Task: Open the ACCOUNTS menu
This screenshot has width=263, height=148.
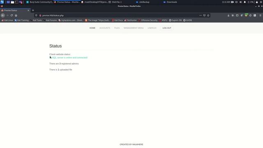Action: [x=105, y=28]
